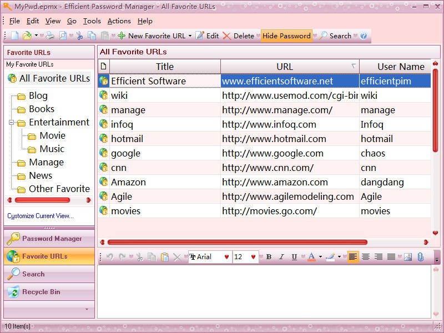This screenshot has height=333, width=444.
Task: Toggle italic formatting in note editor
Action: tap(281, 257)
